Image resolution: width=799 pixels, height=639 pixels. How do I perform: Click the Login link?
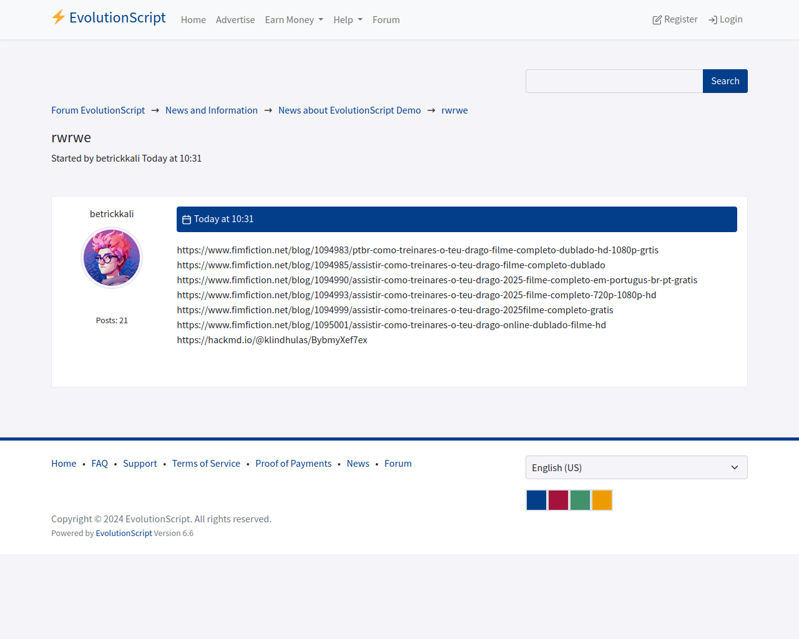point(725,19)
